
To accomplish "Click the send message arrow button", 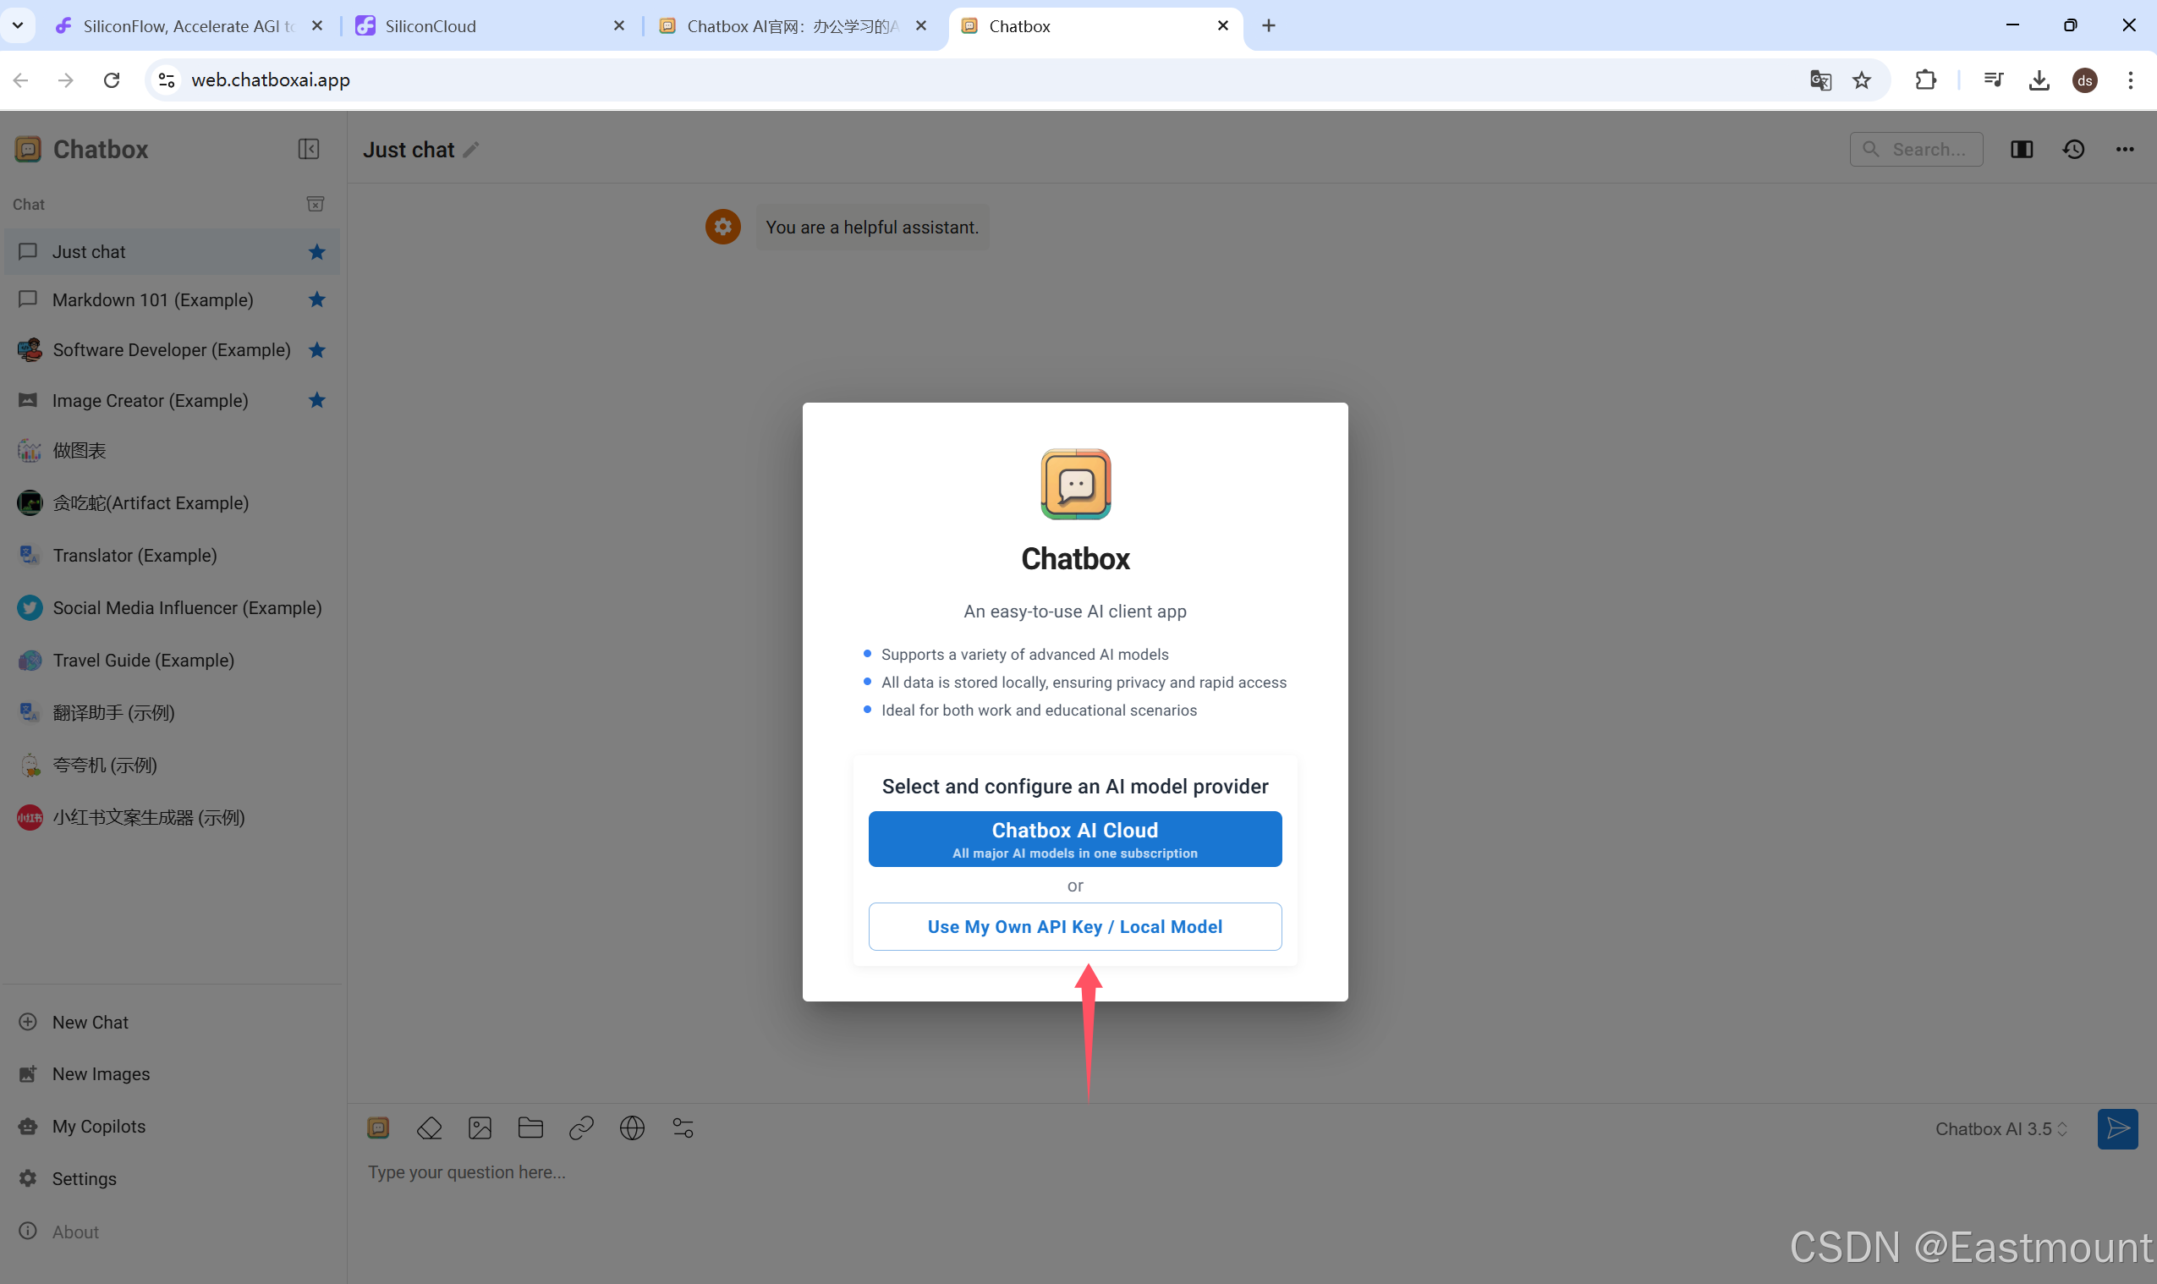I will click(2117, 1129).
